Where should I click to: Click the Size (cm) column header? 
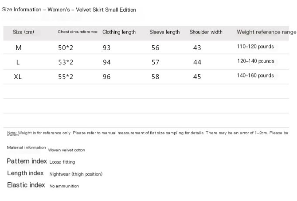point(23,32)
